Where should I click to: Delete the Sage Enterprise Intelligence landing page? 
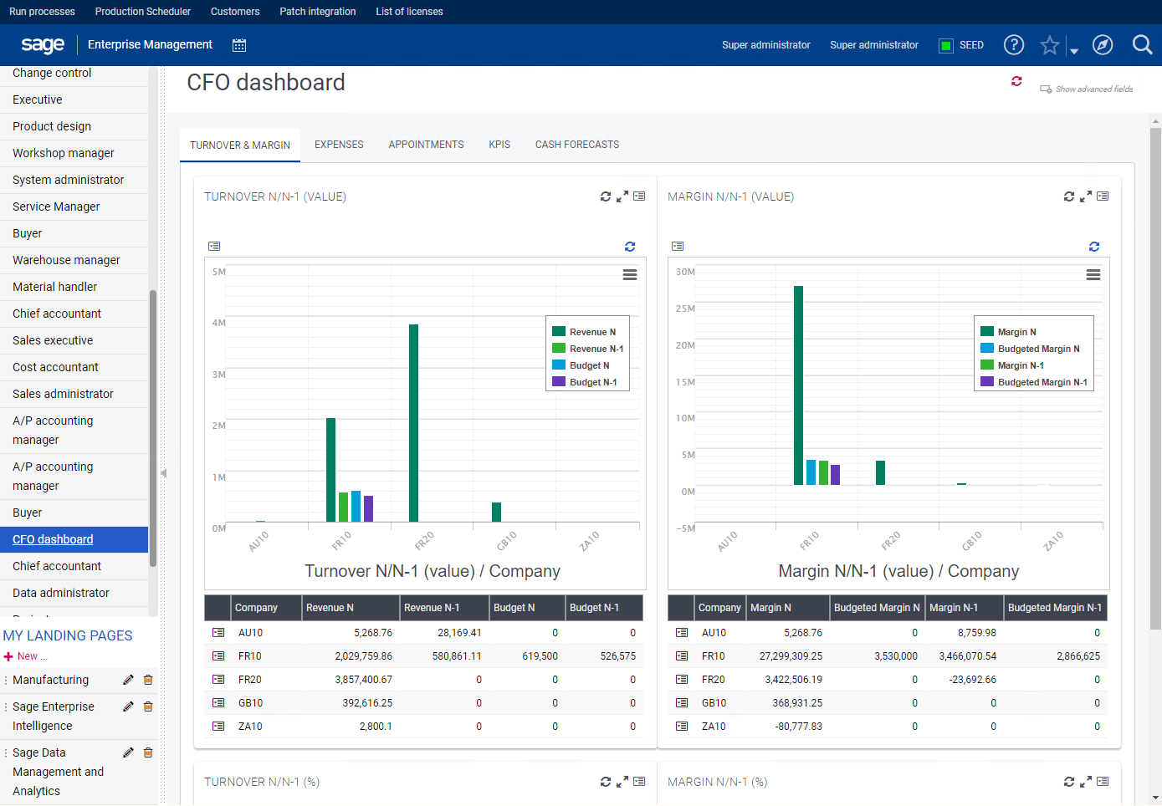(147, 707)
